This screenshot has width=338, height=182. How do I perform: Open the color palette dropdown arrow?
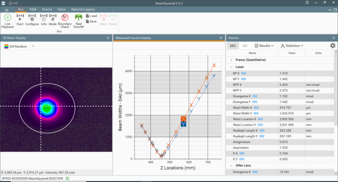33,46
